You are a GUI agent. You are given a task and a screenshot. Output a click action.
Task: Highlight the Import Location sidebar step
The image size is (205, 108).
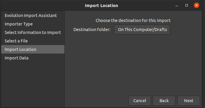33,49
